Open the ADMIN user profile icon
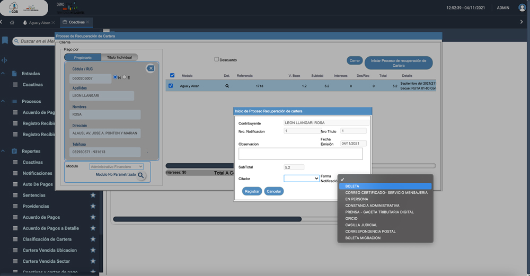This screenshot has height=276, width=530. (522, 8)
